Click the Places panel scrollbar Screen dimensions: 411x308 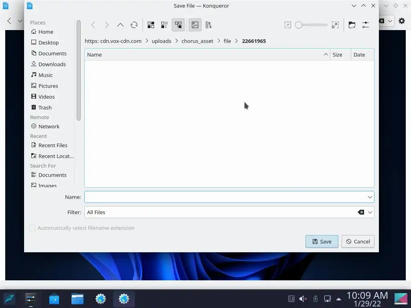[79, 71]
